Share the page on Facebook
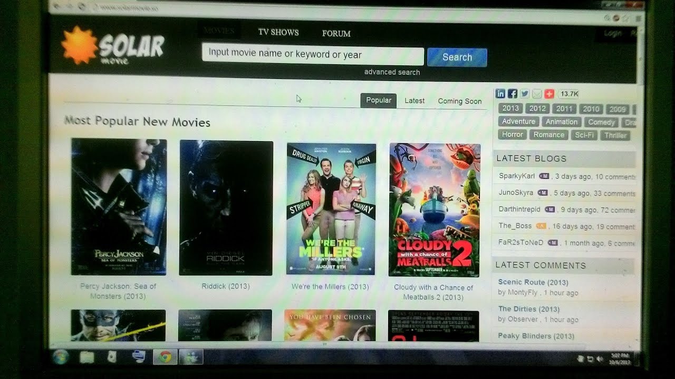Image resolution: width=675 pixels, height=379 pixels. pos(513,94)
